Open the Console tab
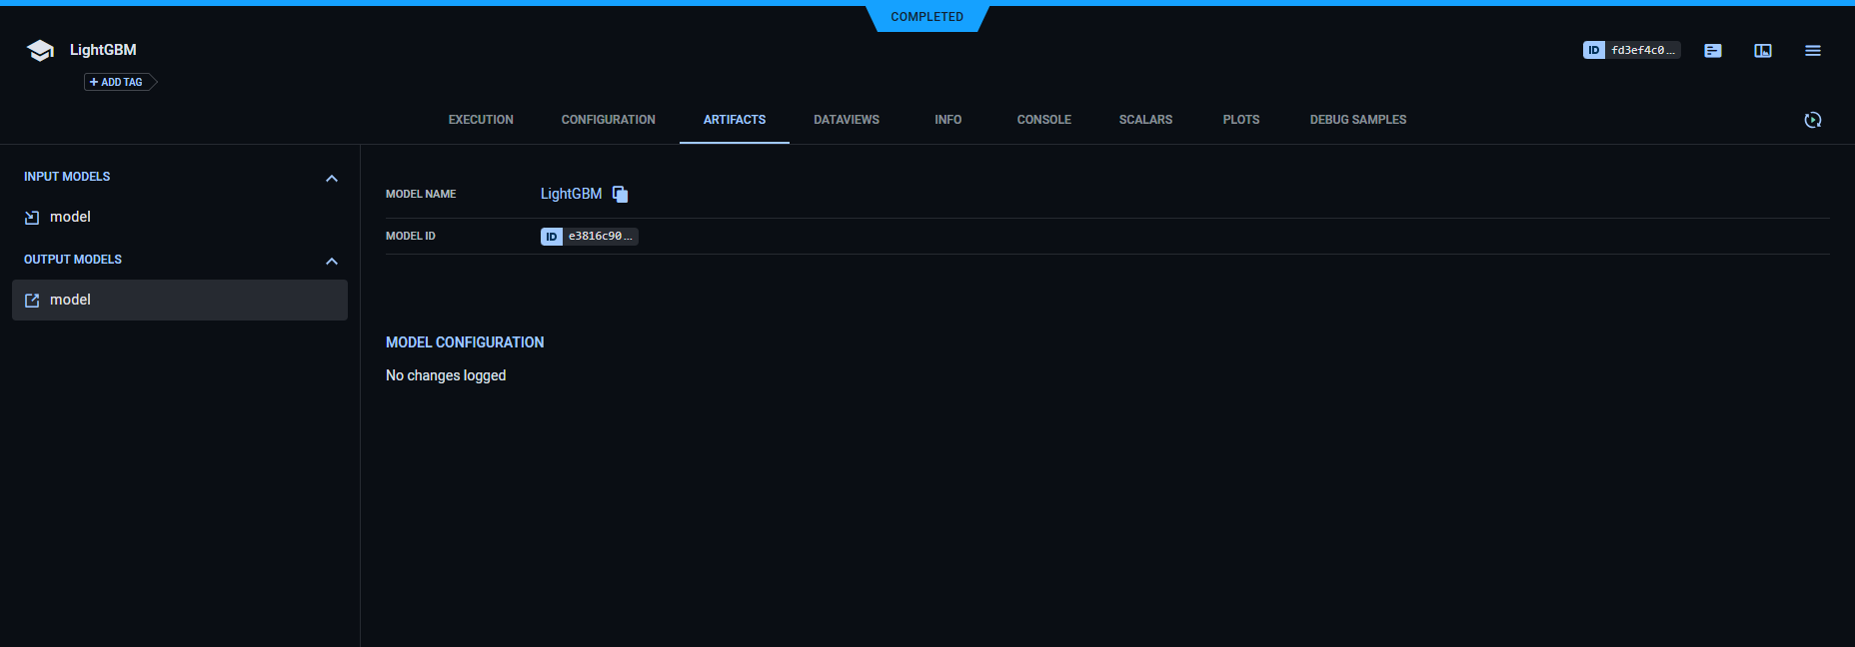 pyautogui.click(x=1043, y=120)
